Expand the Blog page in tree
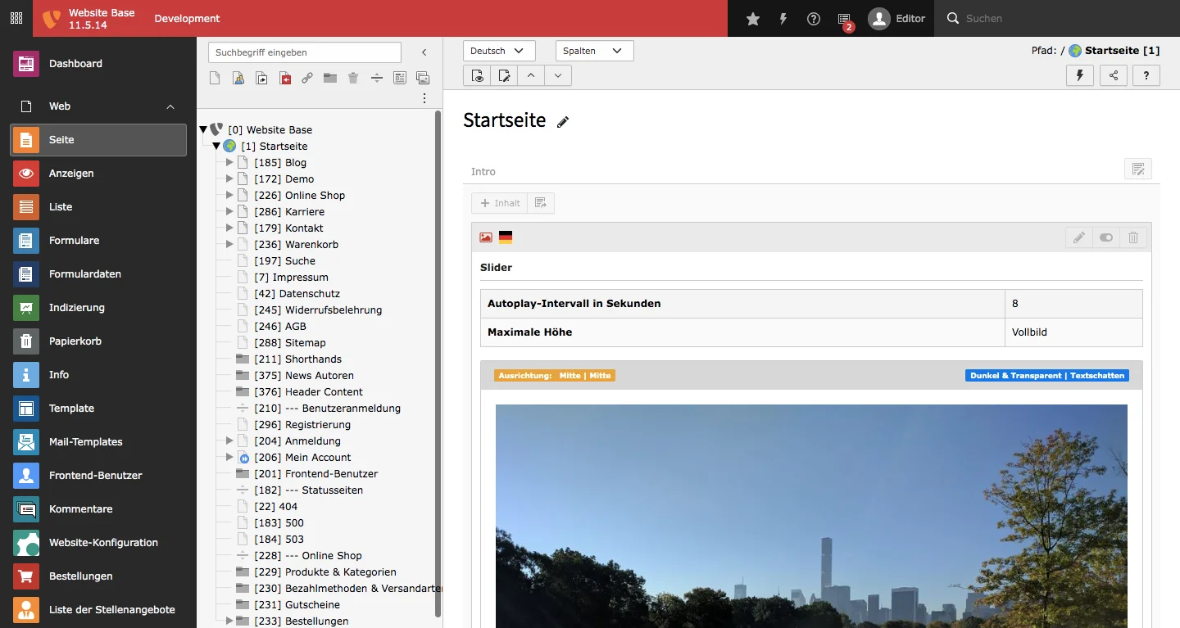The image size is (1180, 628). [229, 163]
